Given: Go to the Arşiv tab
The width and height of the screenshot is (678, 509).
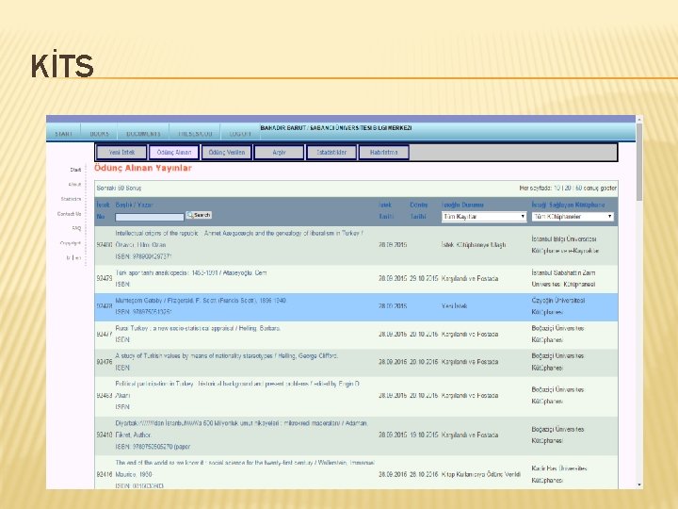Looking at the screenshot, I should point(279,153).
